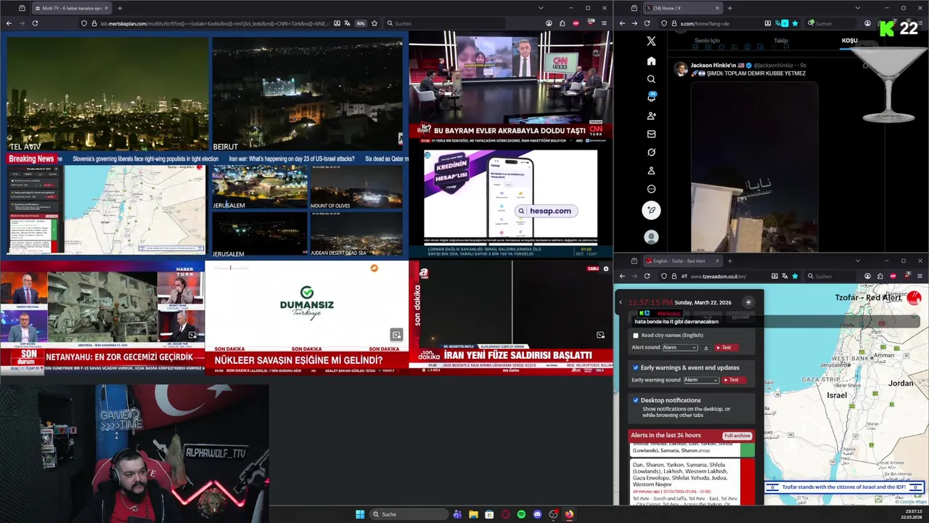This screenshot has width=929, height=523.
Task: Open translate icon in Multi TV address bar
Action: (x=346, y=23)
